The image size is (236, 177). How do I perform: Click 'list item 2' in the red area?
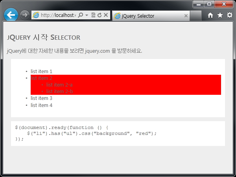point(41,78)
